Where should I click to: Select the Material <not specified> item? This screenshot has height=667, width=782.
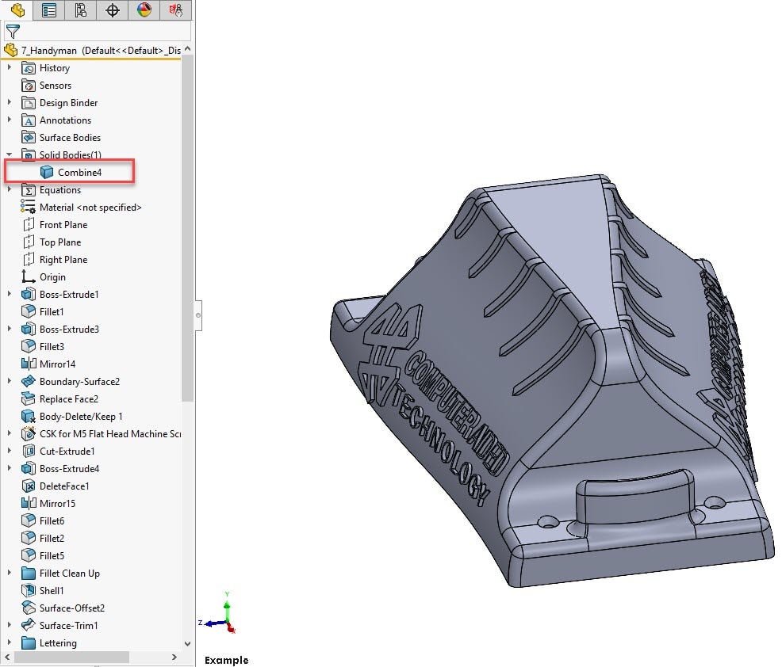[90, 208]
